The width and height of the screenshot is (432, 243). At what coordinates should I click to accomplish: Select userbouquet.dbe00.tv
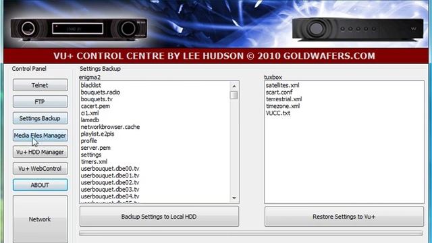[x=110, y=169]
